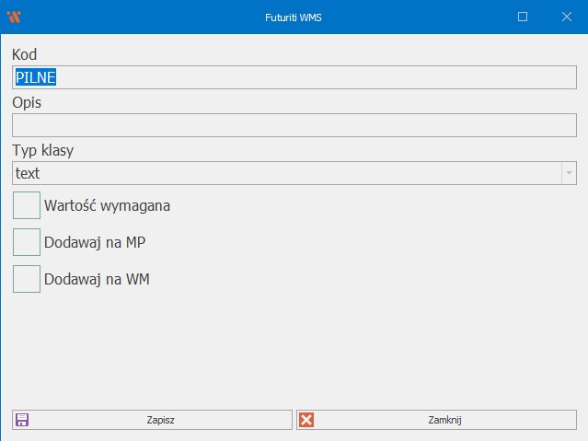This screenshot has height=441, width=588.
Task: Maximize the Futuriti WMS window
Action: coord(523,17)
